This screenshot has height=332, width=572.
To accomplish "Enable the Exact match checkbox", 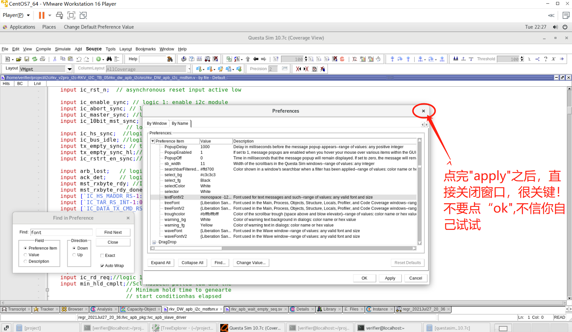I will point(102,256).
